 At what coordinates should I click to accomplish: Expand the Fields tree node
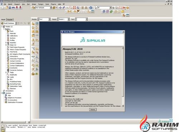[x=6, y=72]
